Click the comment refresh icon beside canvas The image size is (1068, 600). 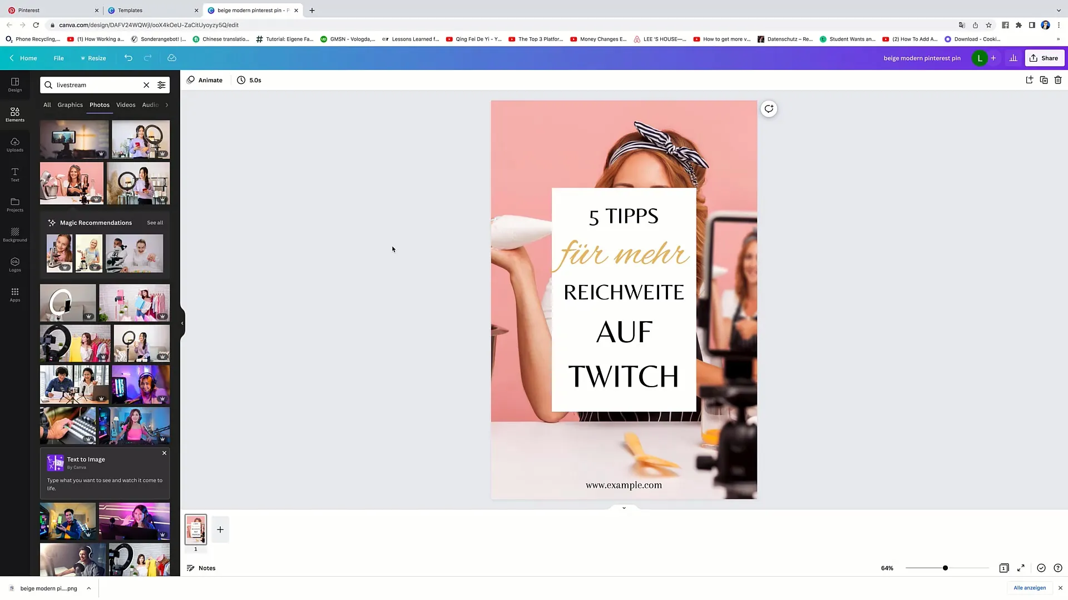point(769,109)
